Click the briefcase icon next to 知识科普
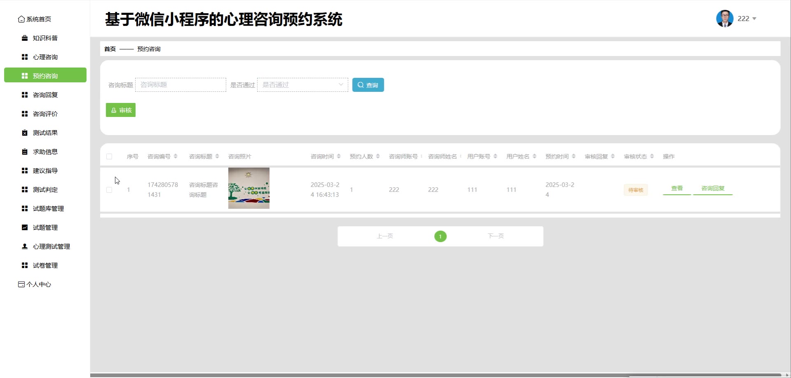 click(25, 38)
